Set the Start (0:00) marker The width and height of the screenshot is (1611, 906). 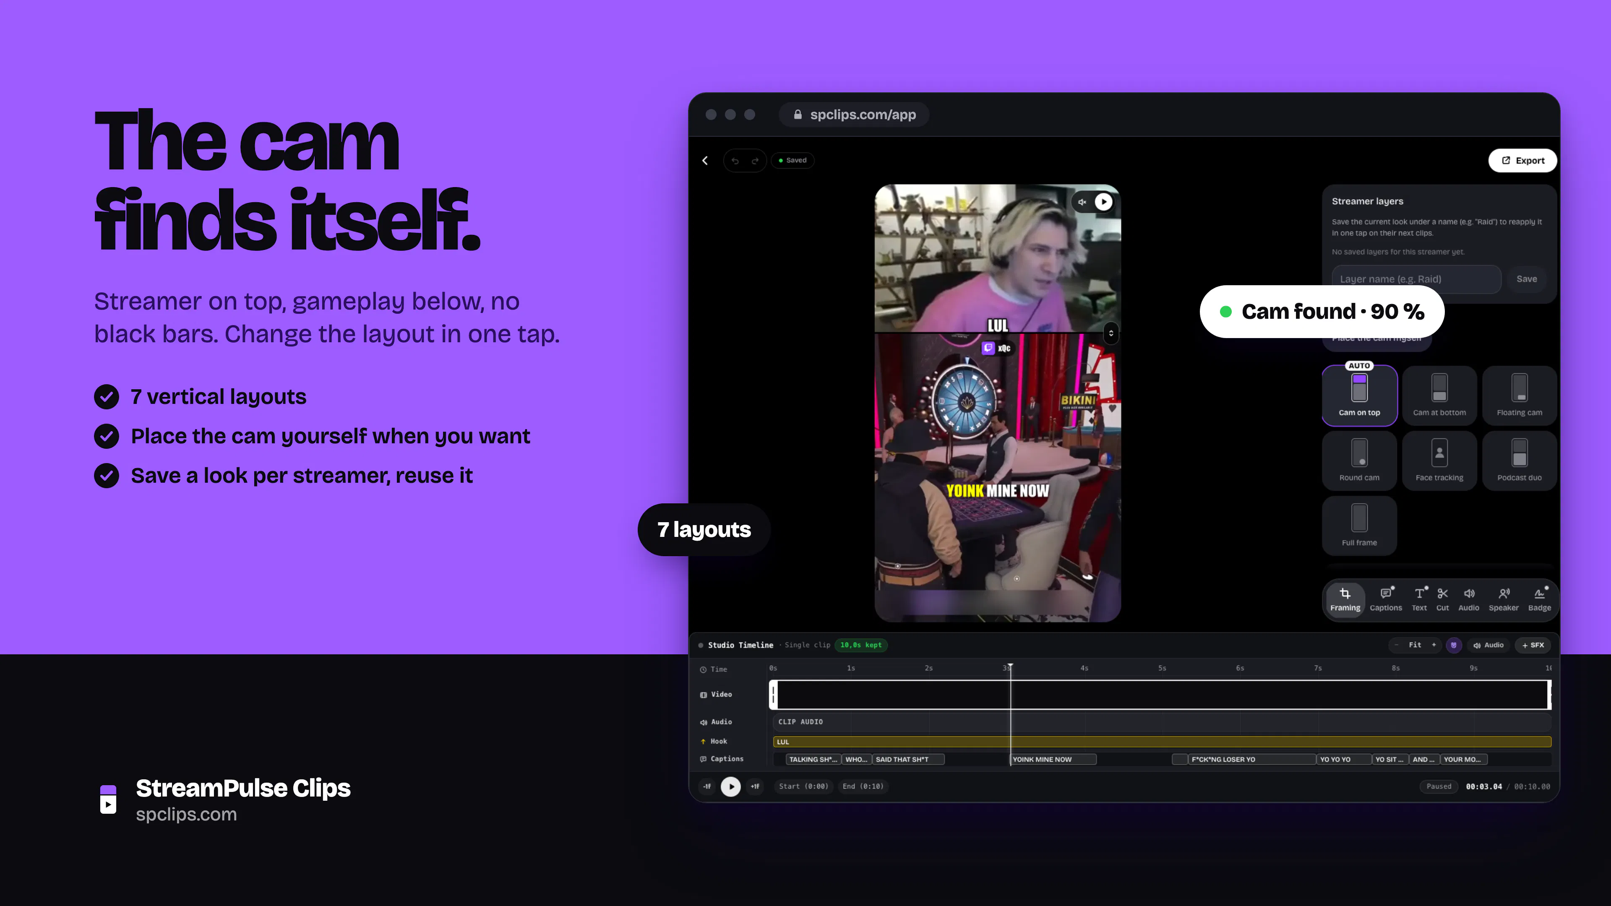(x=804, y=786)
